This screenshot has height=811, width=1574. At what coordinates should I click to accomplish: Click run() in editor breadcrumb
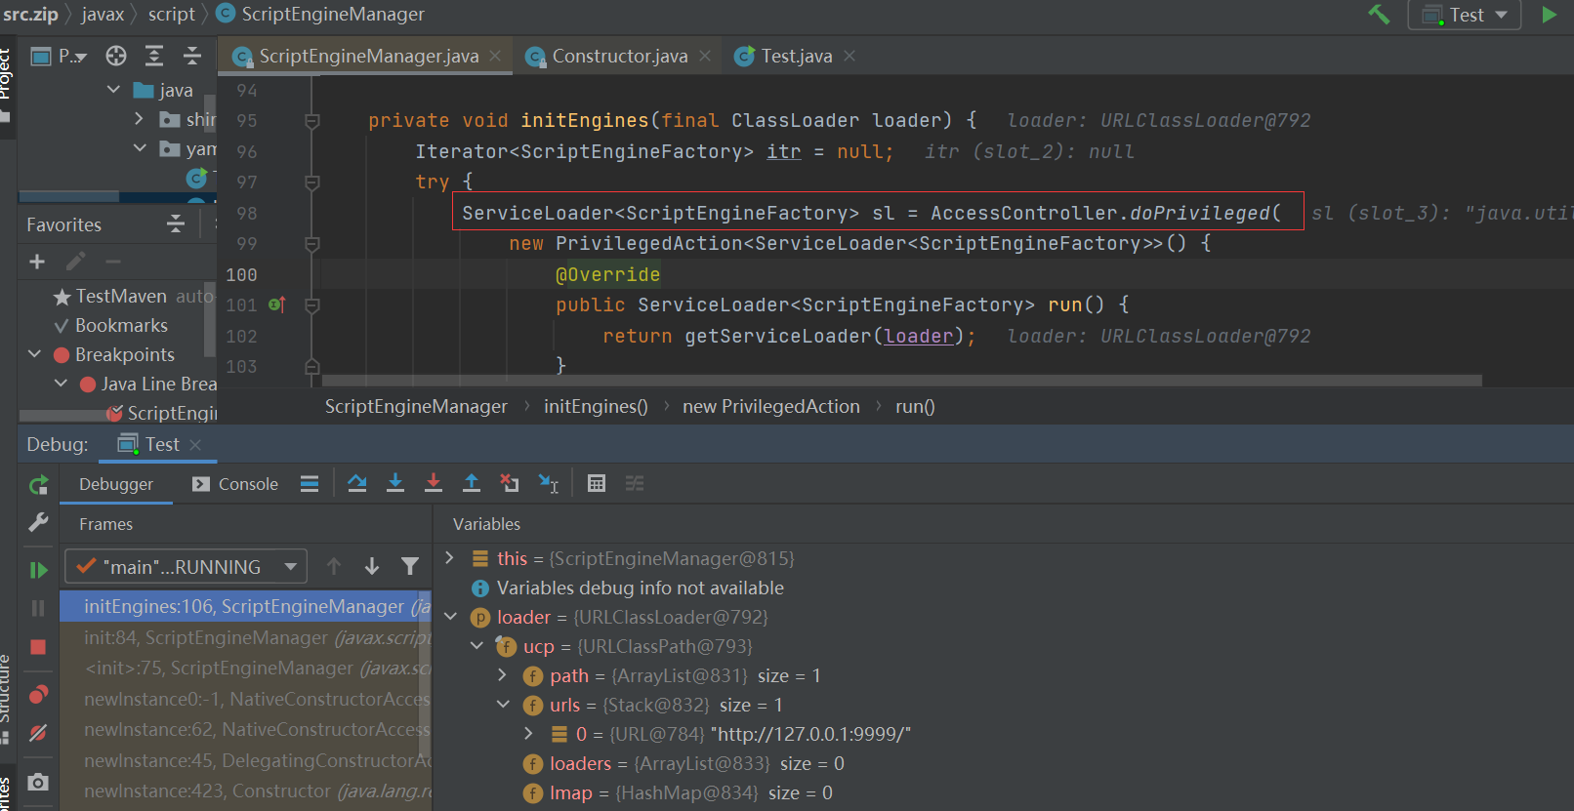[x=915, y=407]
